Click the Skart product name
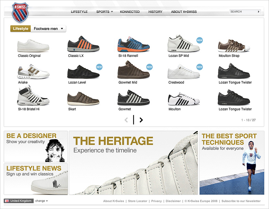 [x=72, y=109]
